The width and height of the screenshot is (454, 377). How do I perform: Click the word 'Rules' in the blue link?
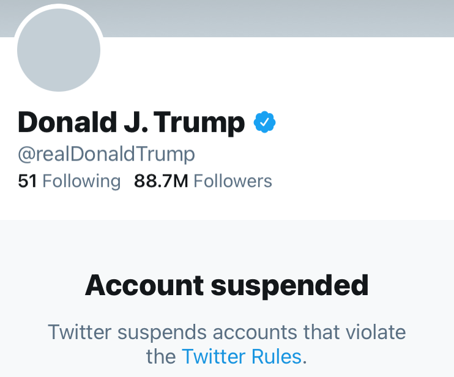[275, 356]
